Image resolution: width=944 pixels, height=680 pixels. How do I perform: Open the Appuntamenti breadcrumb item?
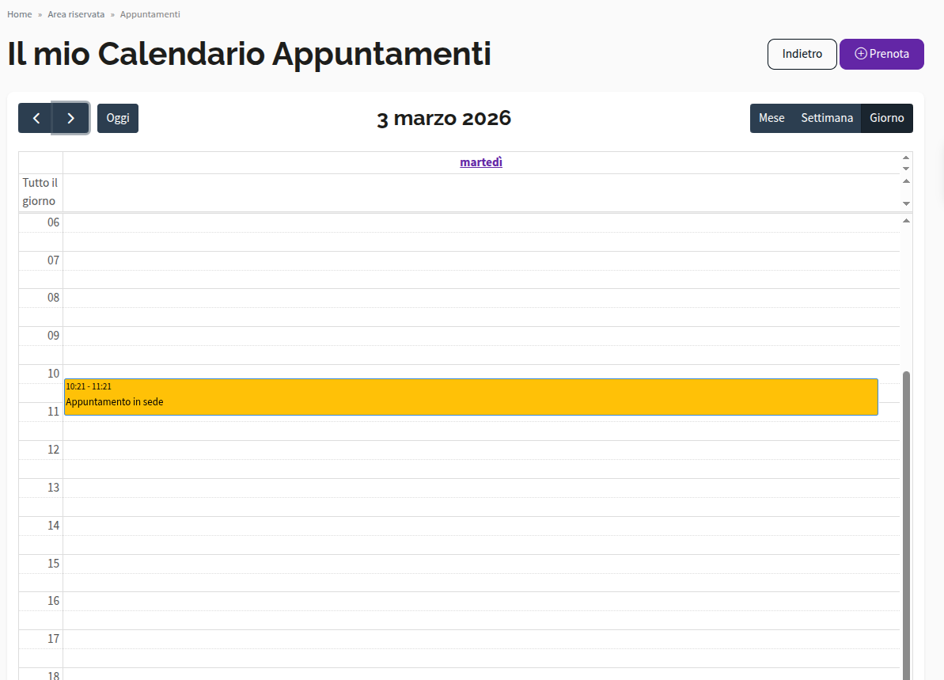150,13
